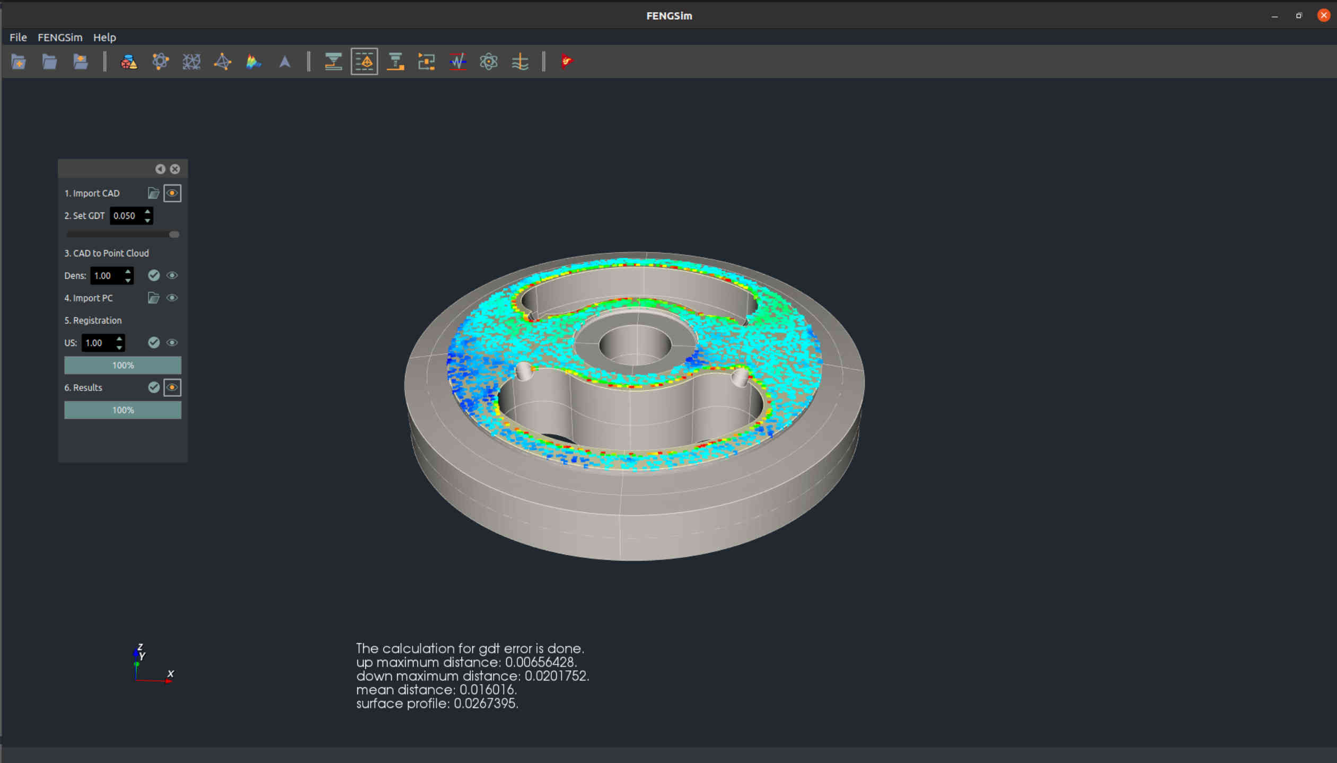This screenshot has width=1337, height=763.
Task: Increase US value with up arrow
Action: point(120,338)
